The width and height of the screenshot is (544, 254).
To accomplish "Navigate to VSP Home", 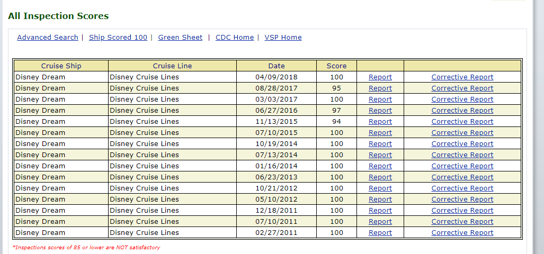I will pyautogui.click(x=283, y=38).
